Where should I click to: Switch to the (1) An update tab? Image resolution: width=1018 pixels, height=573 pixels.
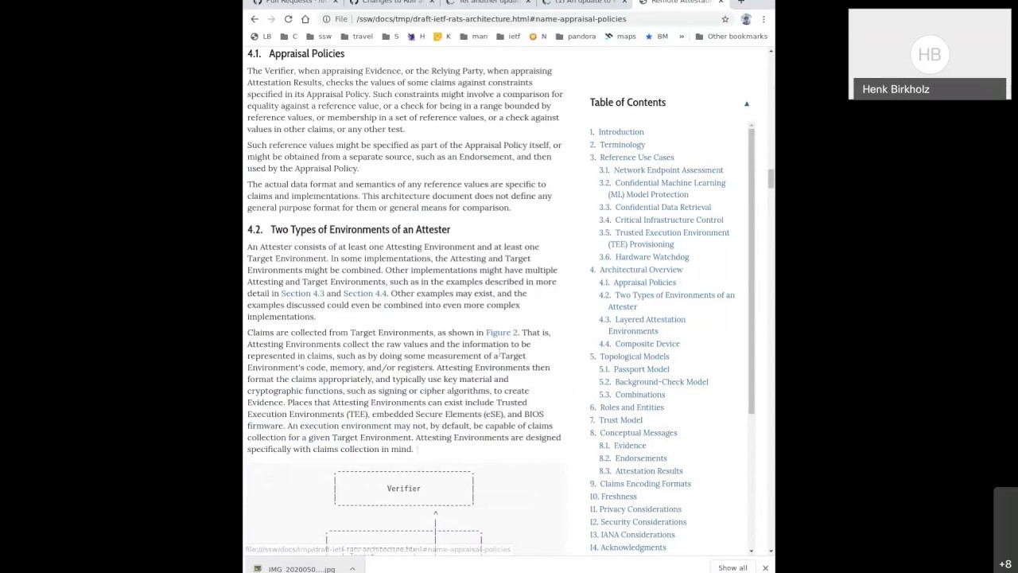(x=582, y=2)
